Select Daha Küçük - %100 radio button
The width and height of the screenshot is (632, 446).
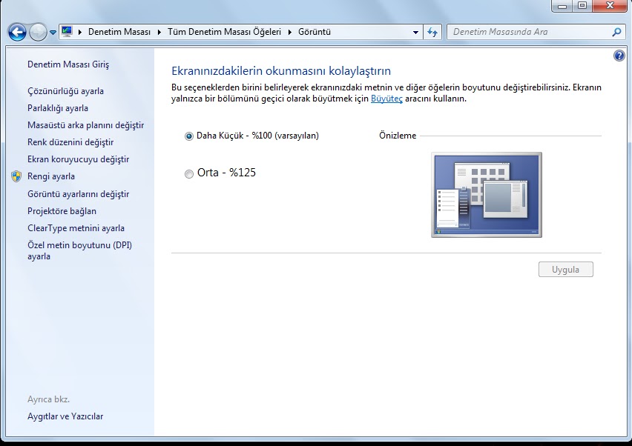click(x=189, y=136)
